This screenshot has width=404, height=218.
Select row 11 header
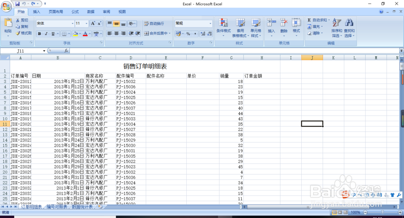5,124
